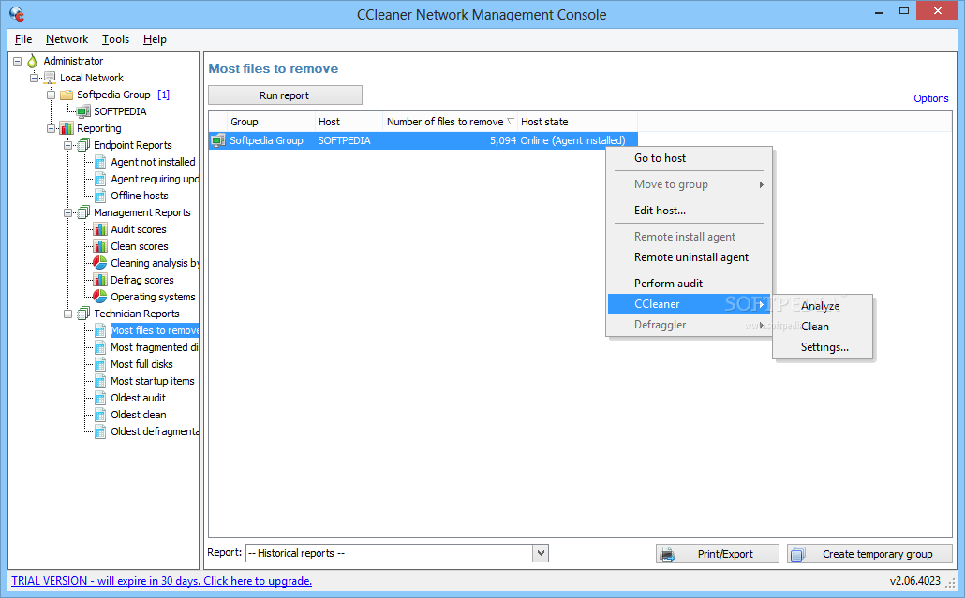Click the Oldest clean report icon
965x598 pixels.
click(x=100, y=415)
